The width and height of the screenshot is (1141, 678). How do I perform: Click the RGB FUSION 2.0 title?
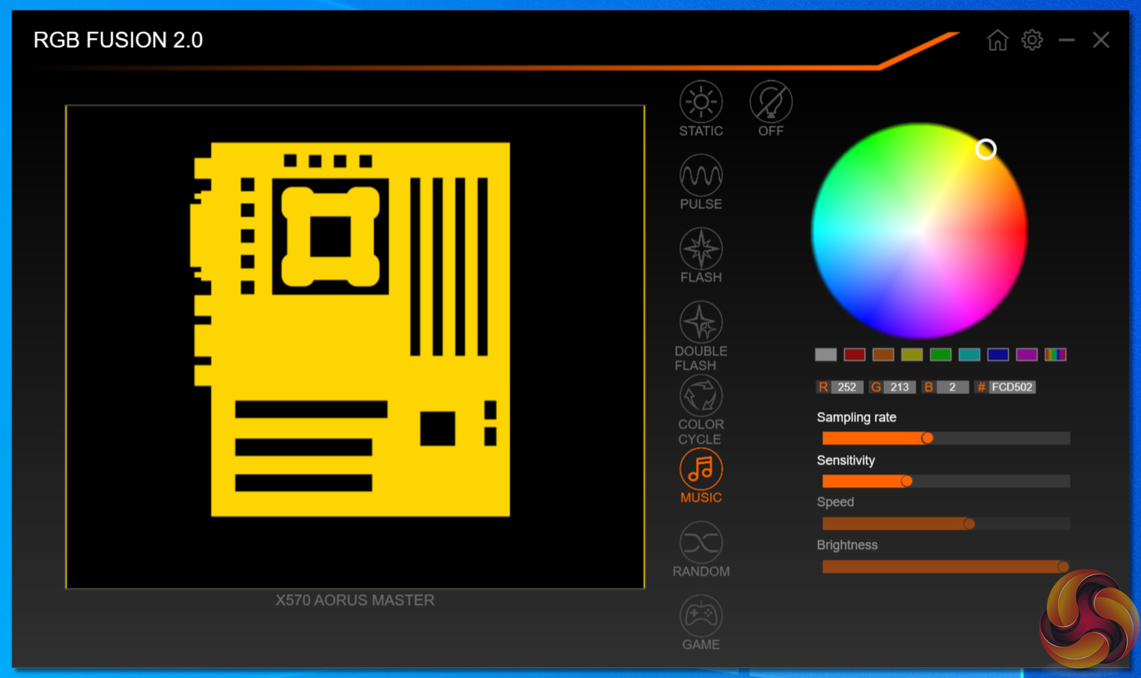click(x=118, y=40)
